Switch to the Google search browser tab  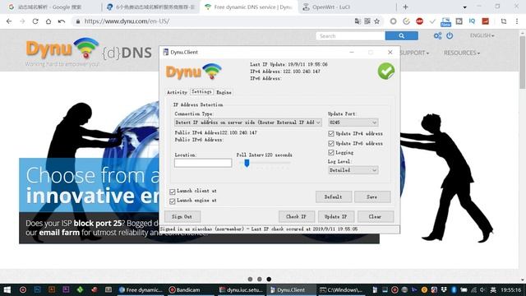click(x=50, y=7)
